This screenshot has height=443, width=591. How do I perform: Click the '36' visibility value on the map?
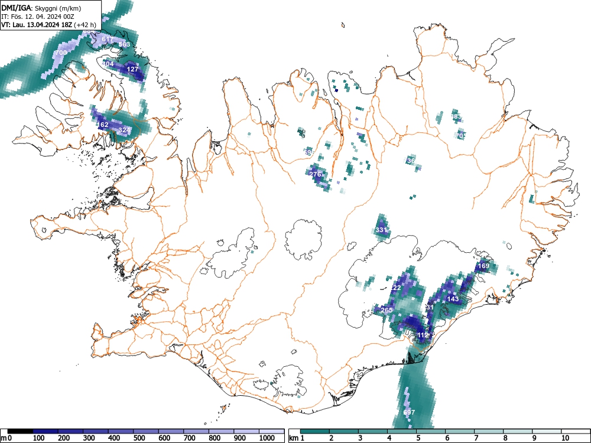(x=411, y=161)
